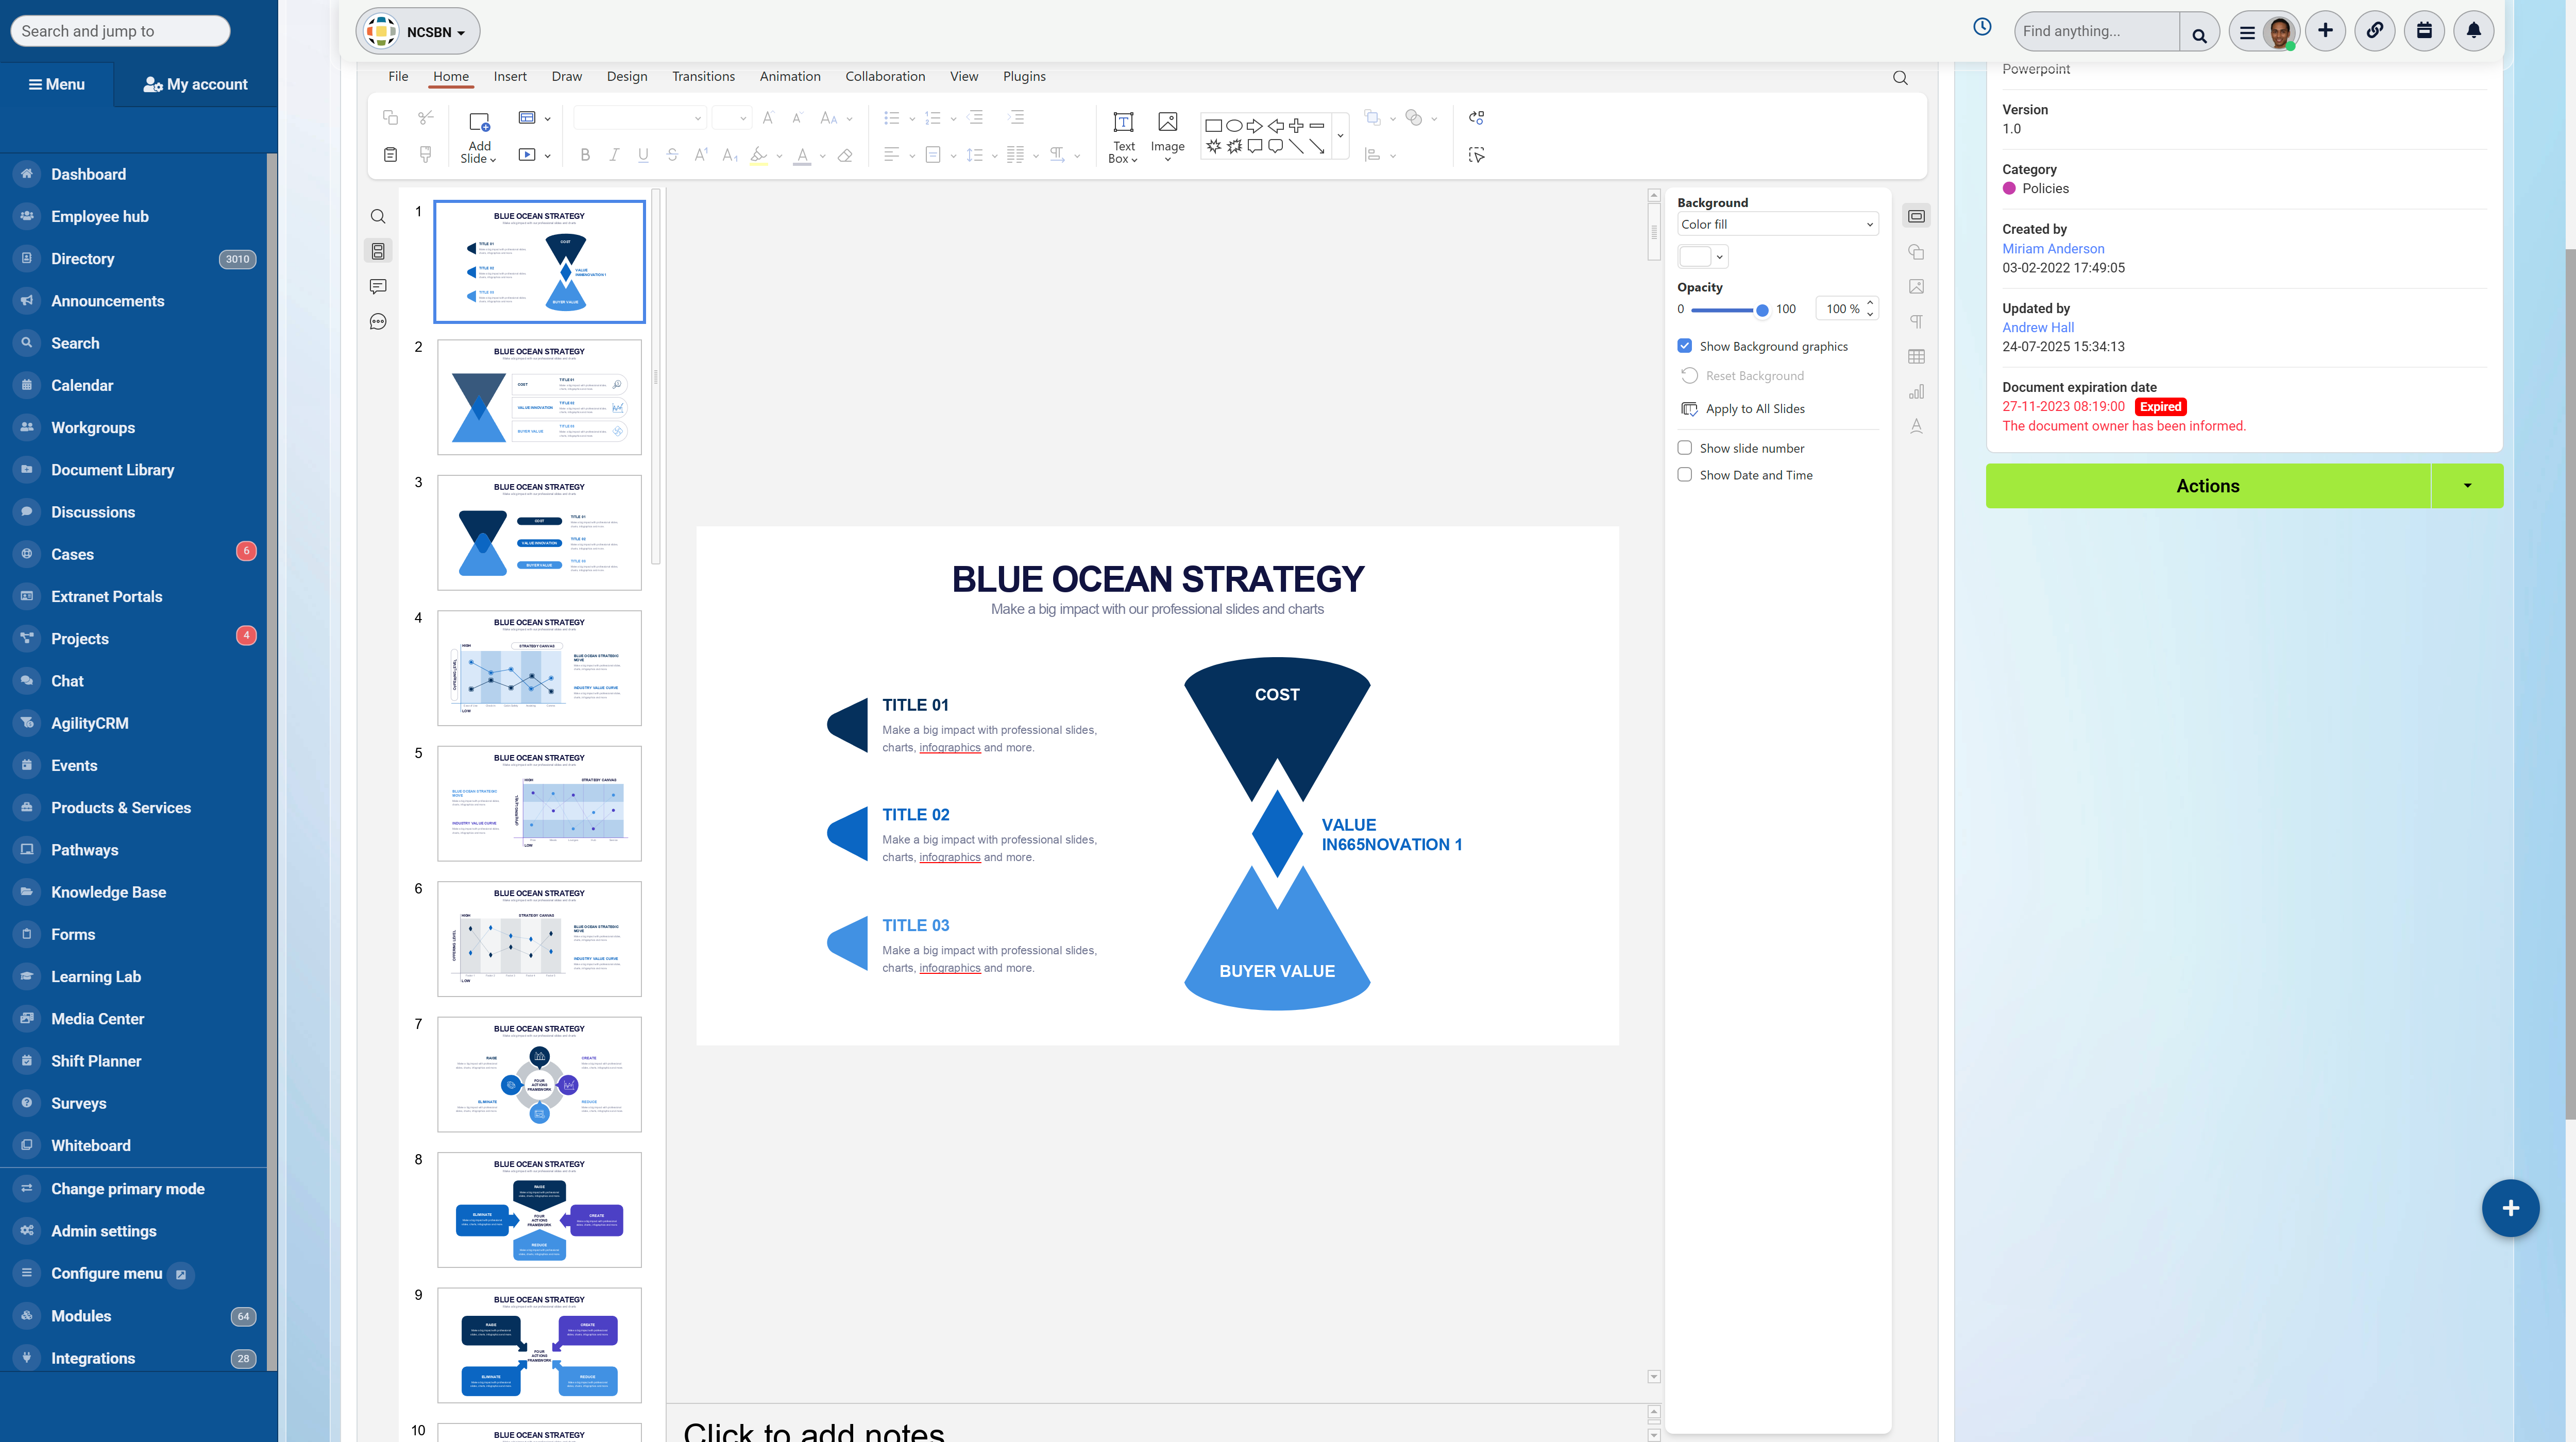Open the Color fill background dropdown
The height and width of the screenshot is (1442, 2576).
1777,225
